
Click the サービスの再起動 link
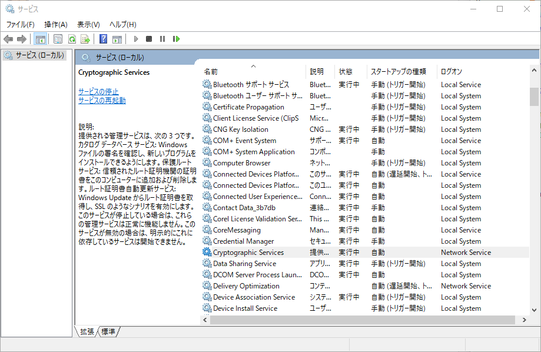tap(102, 101)
